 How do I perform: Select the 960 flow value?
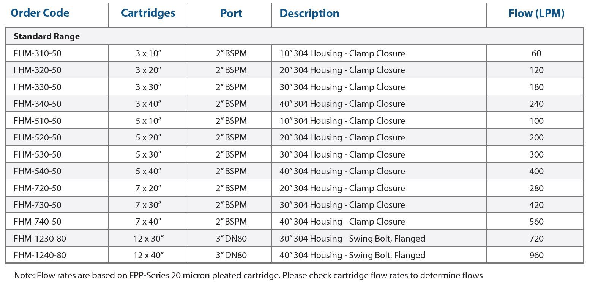coord(536,255)
